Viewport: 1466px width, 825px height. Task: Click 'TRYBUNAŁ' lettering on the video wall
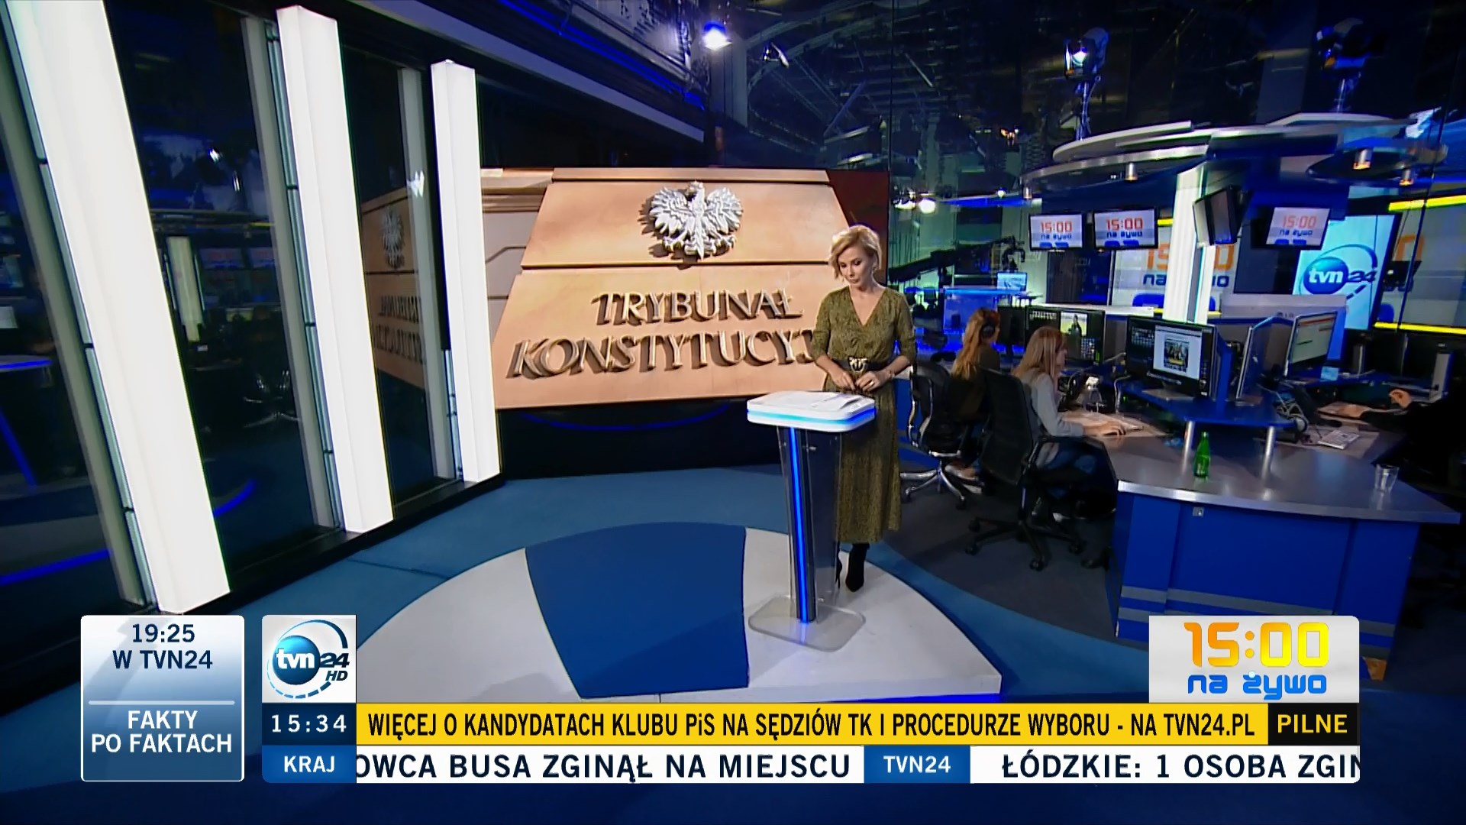[x=696, y=307]
